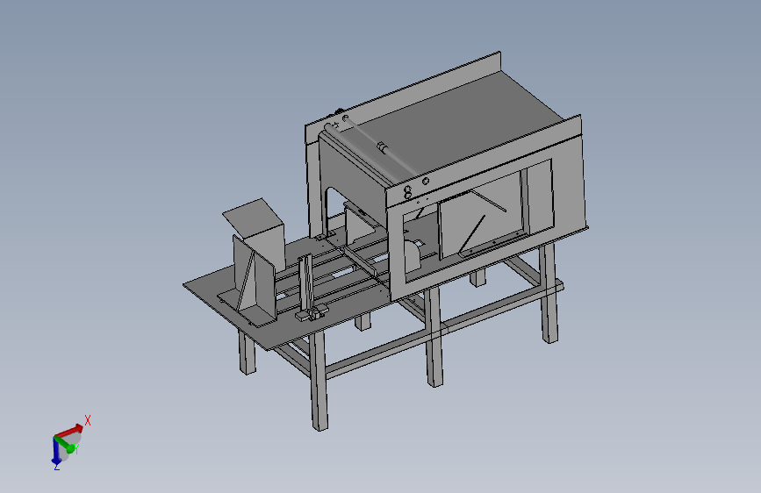Select the large top cover of the enclosure
The image size is (761, 493).
tap(456, 120)
